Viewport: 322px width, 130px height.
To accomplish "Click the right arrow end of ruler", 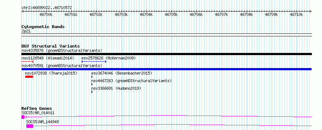I will [x=310, y=12].
